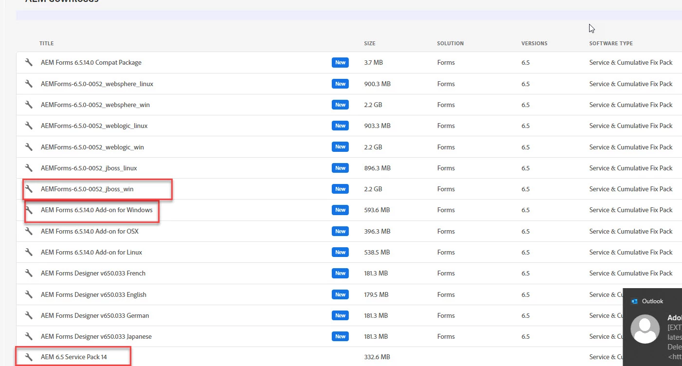Screen dimensions: 682x366
Task: Open AEM Forms Designer v650.033 German
Action: pyautogui.click(x=95, y=315)
